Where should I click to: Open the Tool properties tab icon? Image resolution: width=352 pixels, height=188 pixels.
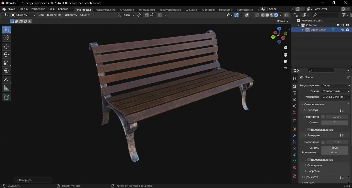pos(294,78)
